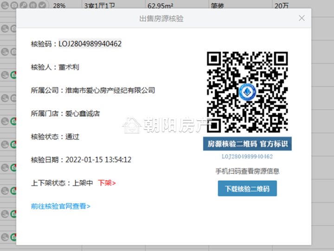
Task: Click the store name 爱心鑫诚店
Action: (x=83, y=113)
